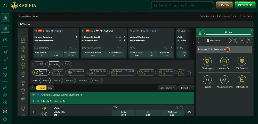
Task: Select the Volleyball category
Action: click(147, 72)
